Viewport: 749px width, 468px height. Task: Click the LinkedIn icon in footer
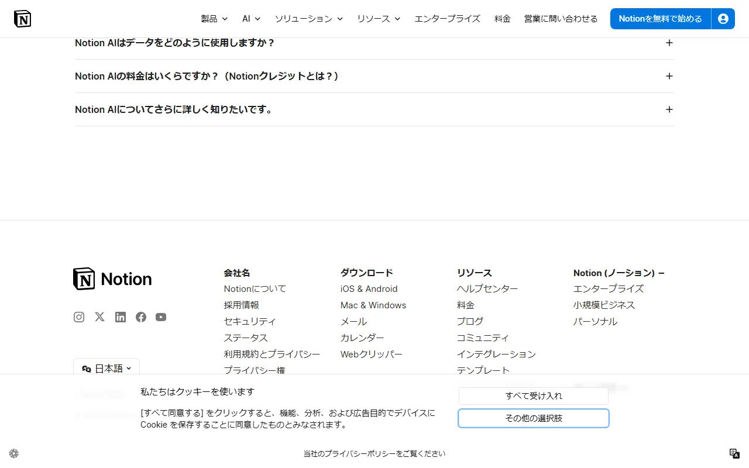coord(120,317)
